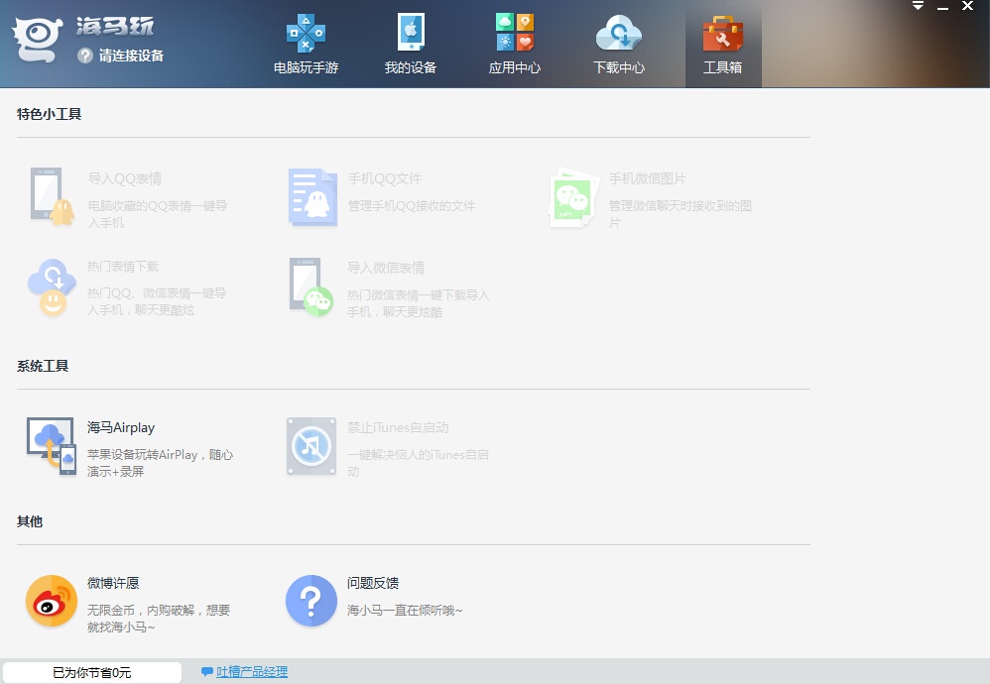Click the 微博许愿 Weibo icon
Image resolution: width=990 pixels, height=684 pixels.
(52, 601)
